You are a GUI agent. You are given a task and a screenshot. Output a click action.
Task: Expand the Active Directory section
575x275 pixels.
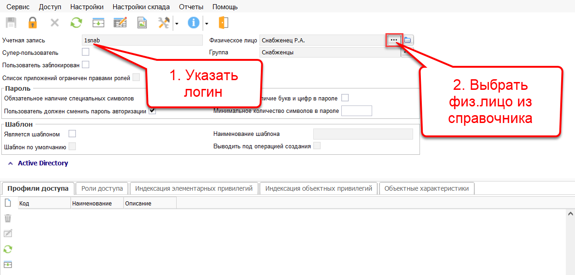11,164
